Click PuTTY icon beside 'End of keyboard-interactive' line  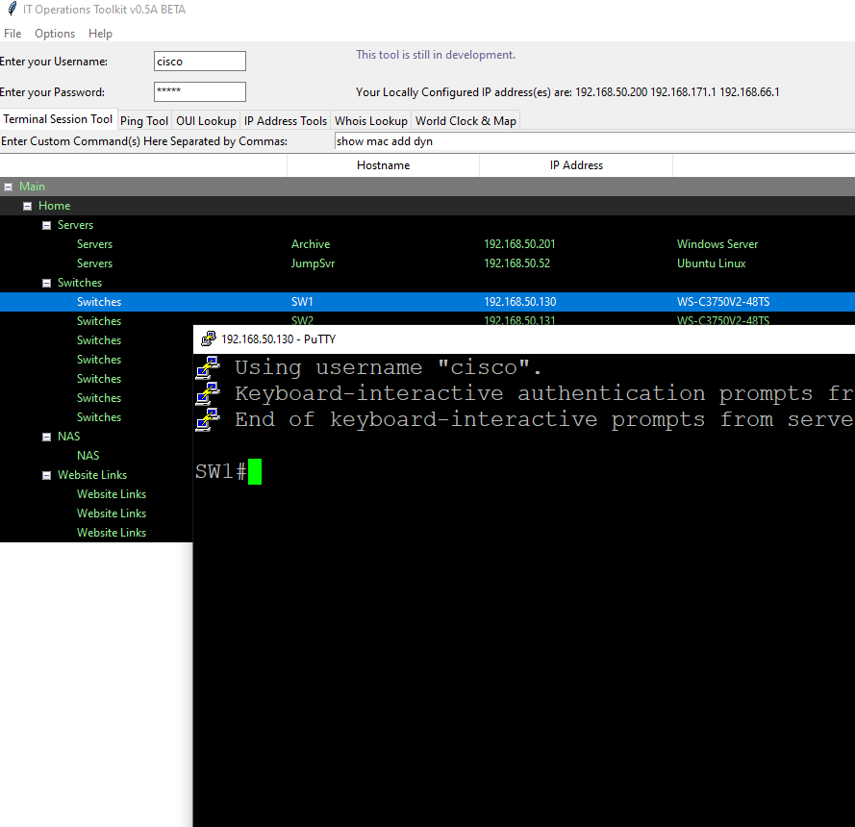click(x=208, y=419)
